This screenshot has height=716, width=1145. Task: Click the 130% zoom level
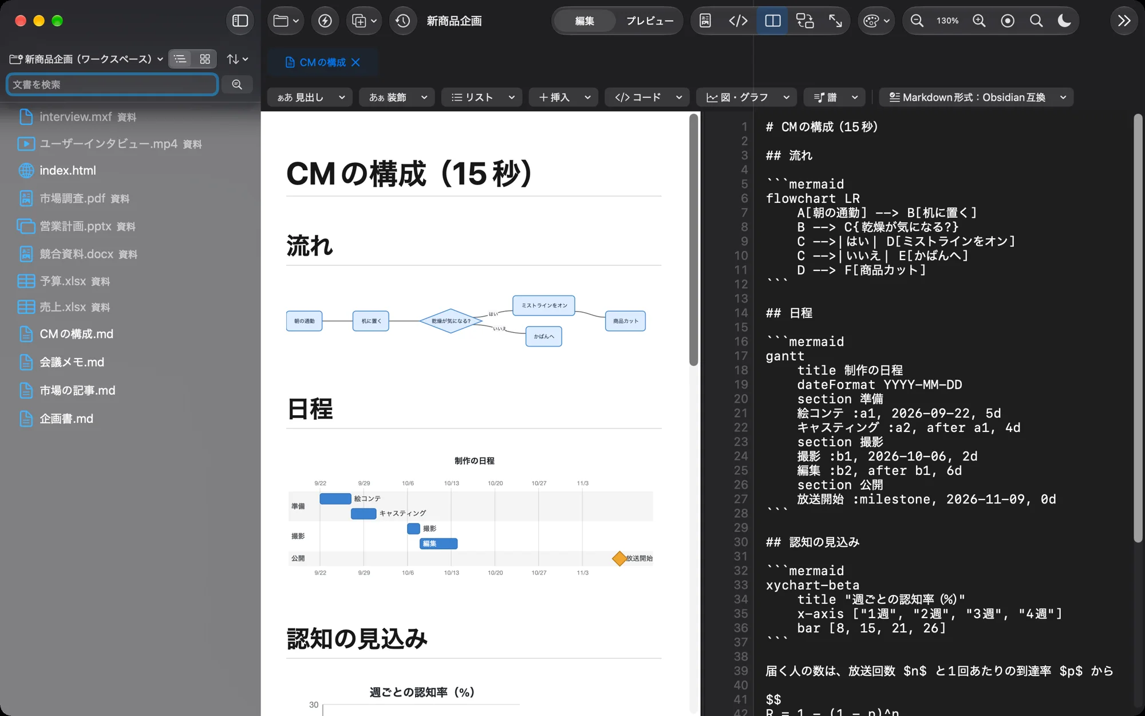(947, 21)
